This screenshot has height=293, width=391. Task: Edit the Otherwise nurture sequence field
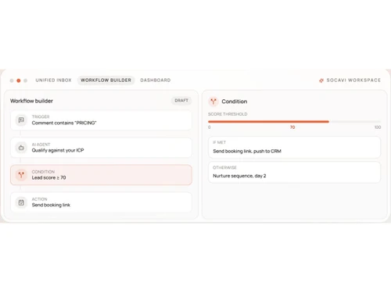[x=294, y=173]
